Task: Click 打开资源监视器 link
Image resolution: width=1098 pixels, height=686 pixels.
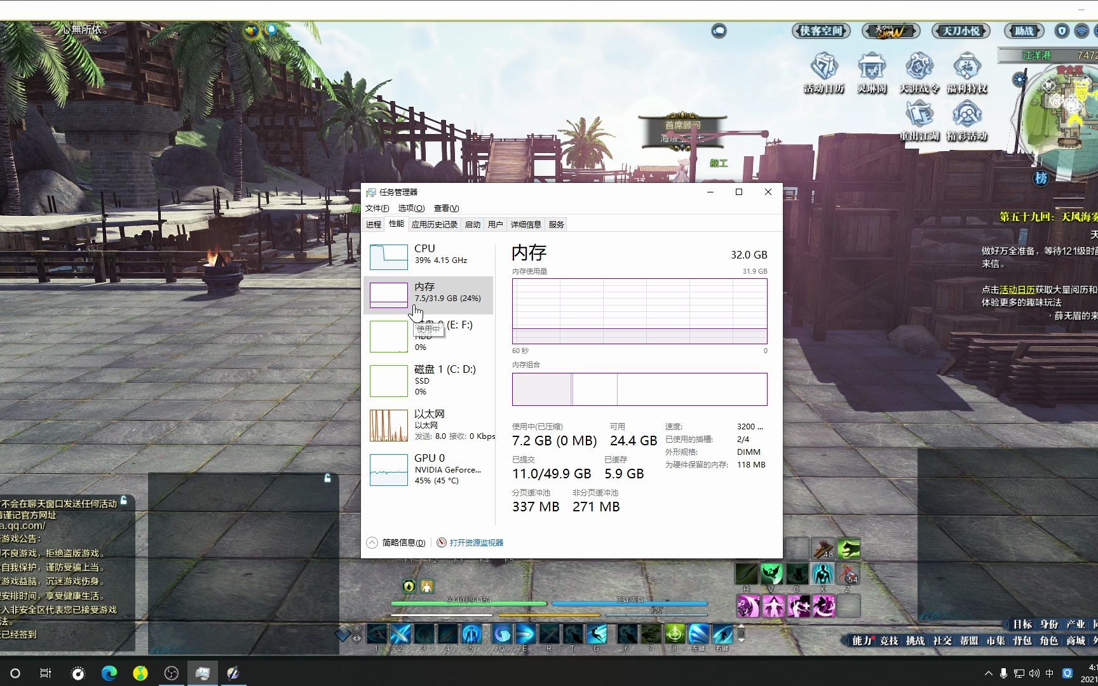Action: coord(477,543)
